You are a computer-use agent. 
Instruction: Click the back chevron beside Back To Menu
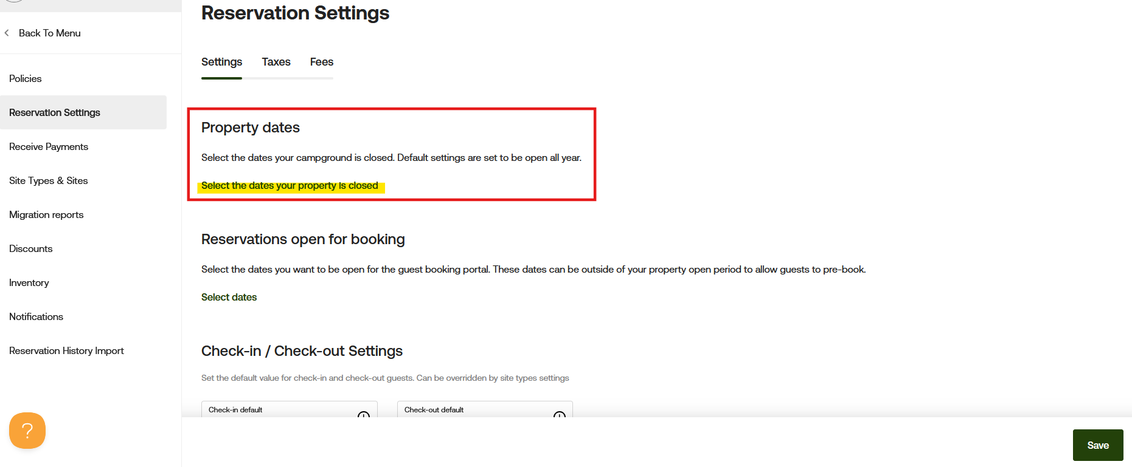point(7,33)
